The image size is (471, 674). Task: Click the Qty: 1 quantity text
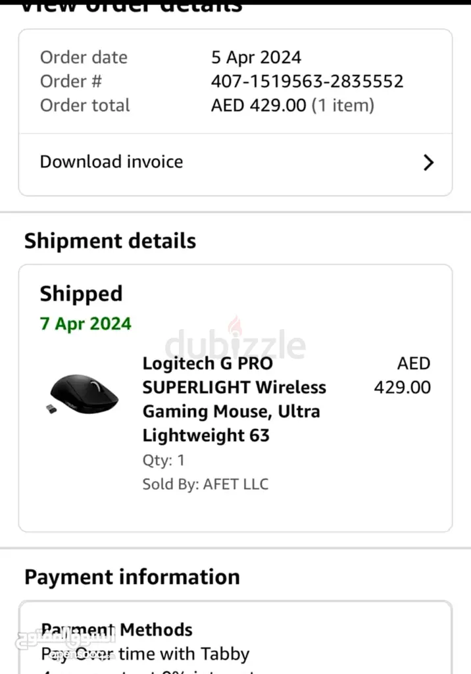click(164, 460)
